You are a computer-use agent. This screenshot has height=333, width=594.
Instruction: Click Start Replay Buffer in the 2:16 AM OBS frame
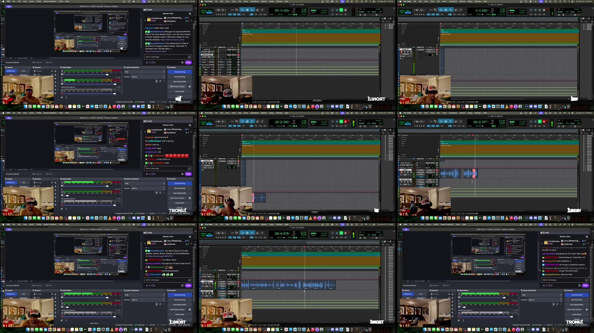tap(577, 305)
